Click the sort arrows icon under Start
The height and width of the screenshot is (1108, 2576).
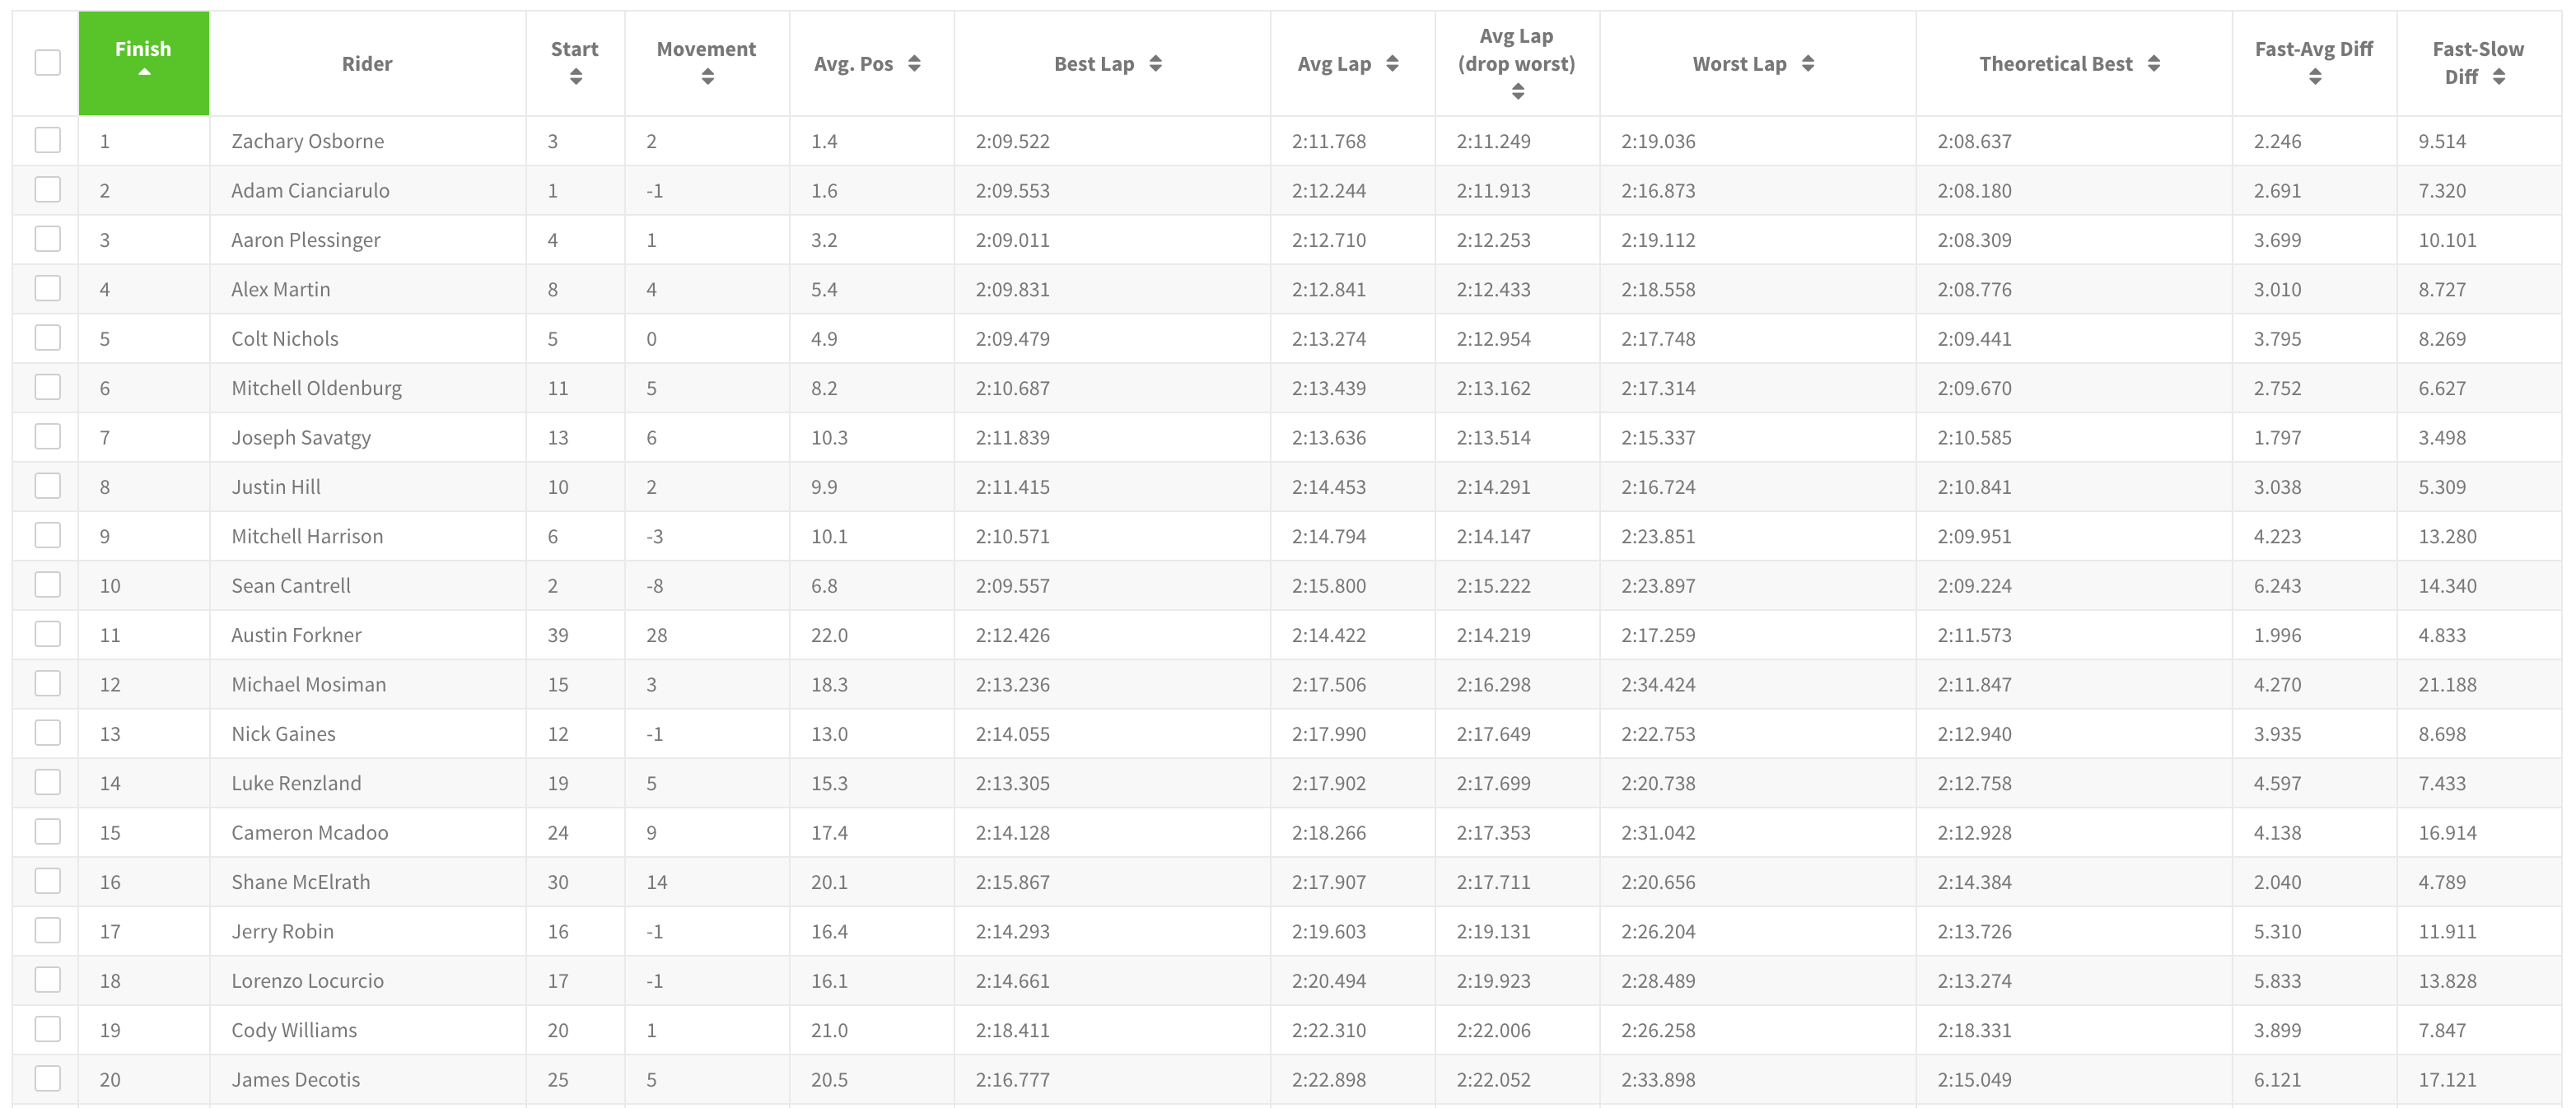(x=575, y=77)
